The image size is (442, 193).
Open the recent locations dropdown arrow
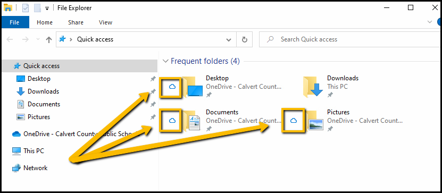click(x=38, y=39)
